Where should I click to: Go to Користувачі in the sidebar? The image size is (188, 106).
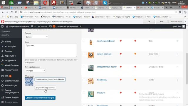coord(10,56)
